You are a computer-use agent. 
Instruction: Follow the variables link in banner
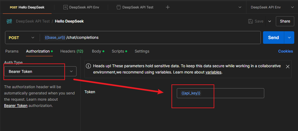[213, 72]
